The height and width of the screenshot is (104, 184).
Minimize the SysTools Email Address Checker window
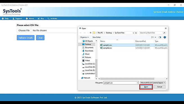pos(169,5)
